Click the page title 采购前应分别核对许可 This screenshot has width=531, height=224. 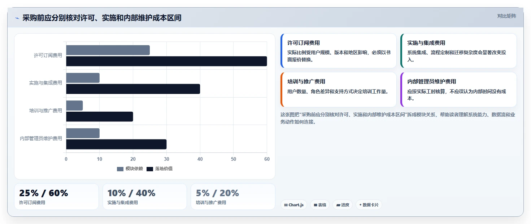(x=102, y=18)
